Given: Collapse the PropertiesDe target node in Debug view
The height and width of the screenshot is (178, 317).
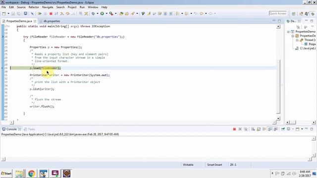Looking at the screenshot, I should click(293, 36).
